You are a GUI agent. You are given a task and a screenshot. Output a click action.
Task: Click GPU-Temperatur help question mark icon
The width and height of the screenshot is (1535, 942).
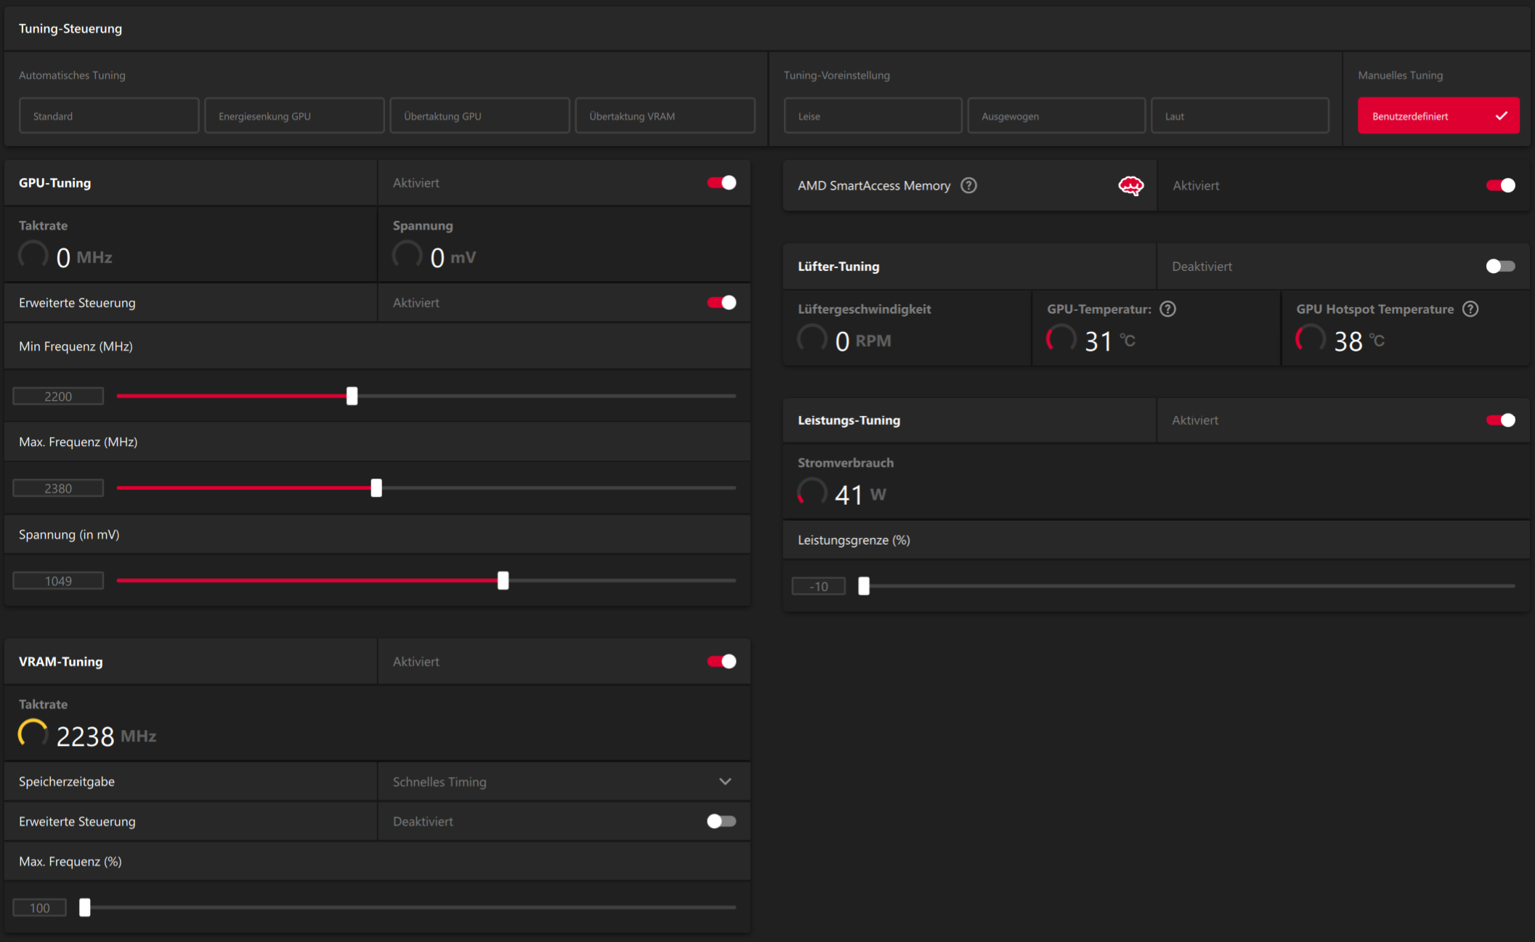[1167, 309]
